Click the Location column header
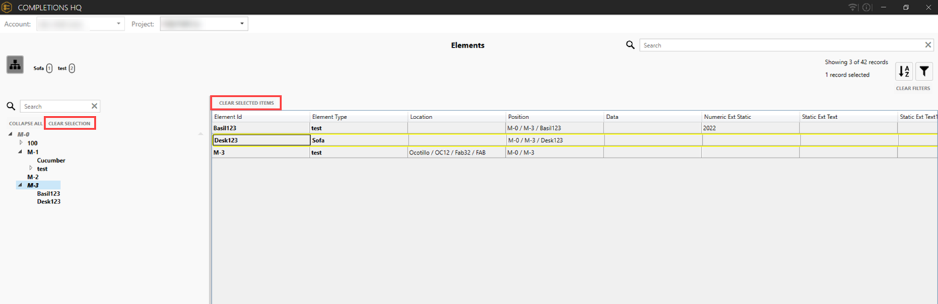 tap(456, 117)
